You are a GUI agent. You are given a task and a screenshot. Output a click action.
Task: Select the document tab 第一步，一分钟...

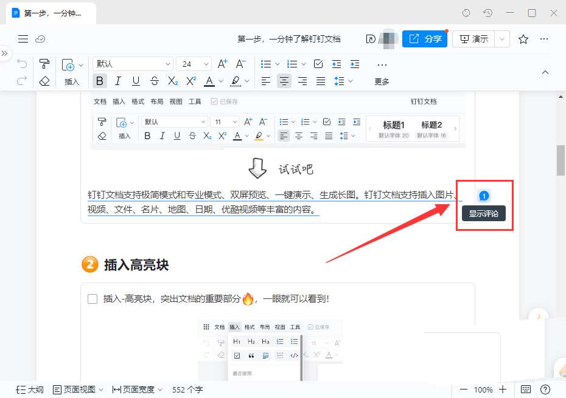click(51, 13)
